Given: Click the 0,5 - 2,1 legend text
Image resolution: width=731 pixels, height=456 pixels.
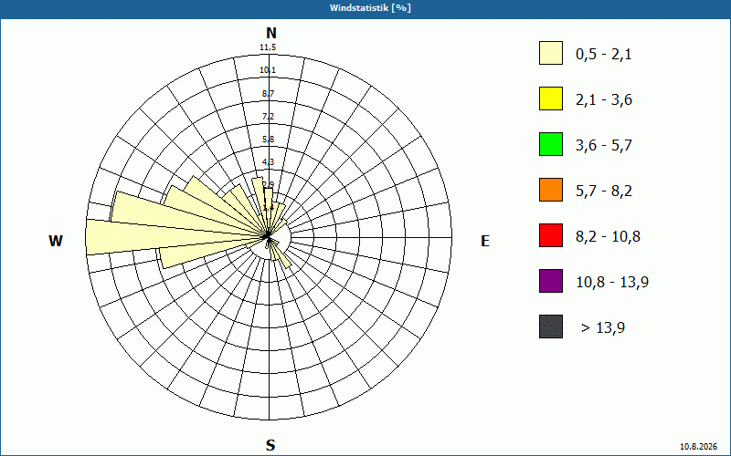Looking at the screenshot, I should 604,55.
